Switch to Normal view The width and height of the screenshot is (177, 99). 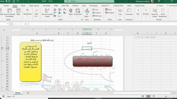coord(143,96)
